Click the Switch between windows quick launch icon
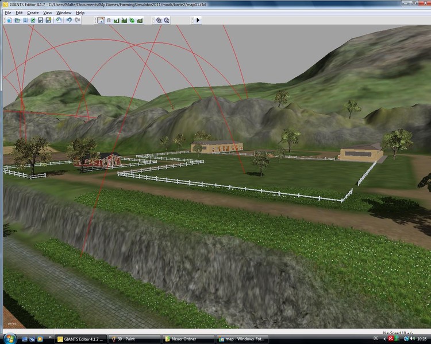431x344 pixels. coord(32,339)
